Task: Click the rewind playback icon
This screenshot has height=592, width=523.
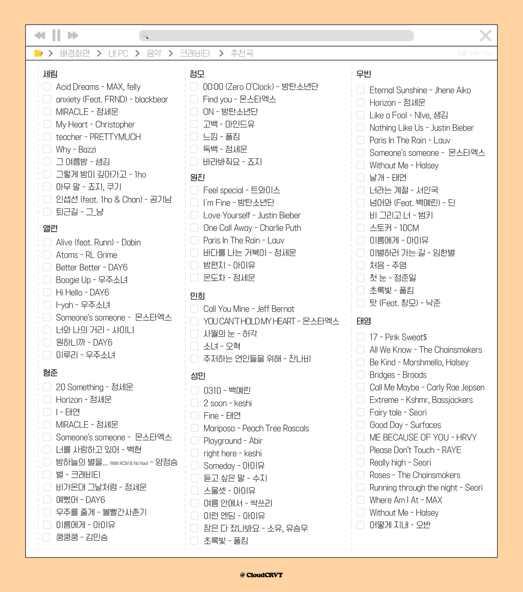Action: (40, 36)
